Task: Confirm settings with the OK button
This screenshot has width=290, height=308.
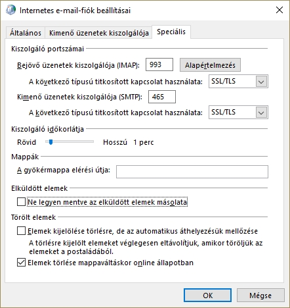Action: pos(207,295)
